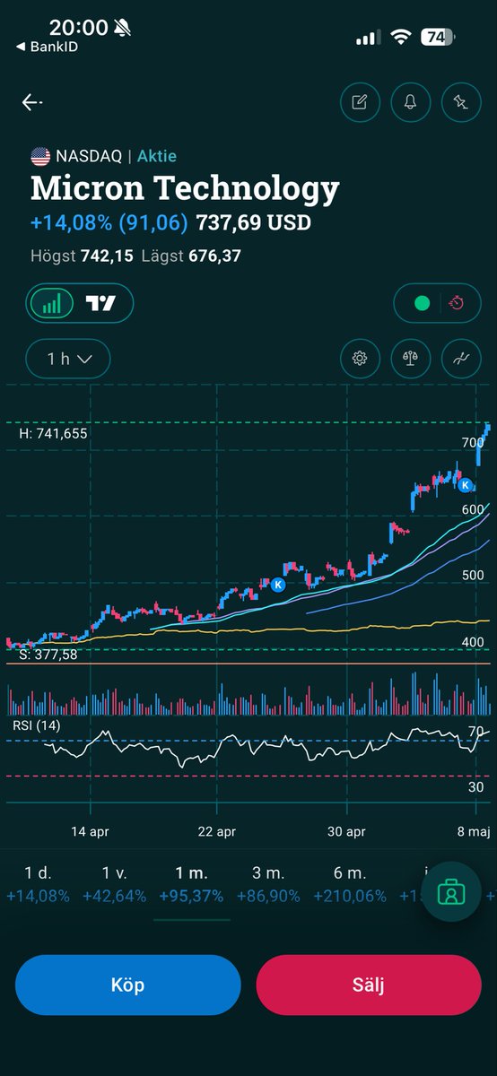Viewport: 497px width, 1076px height.
Task: Tap the 737,69 USD price
Action: click(x=254, y=221)
